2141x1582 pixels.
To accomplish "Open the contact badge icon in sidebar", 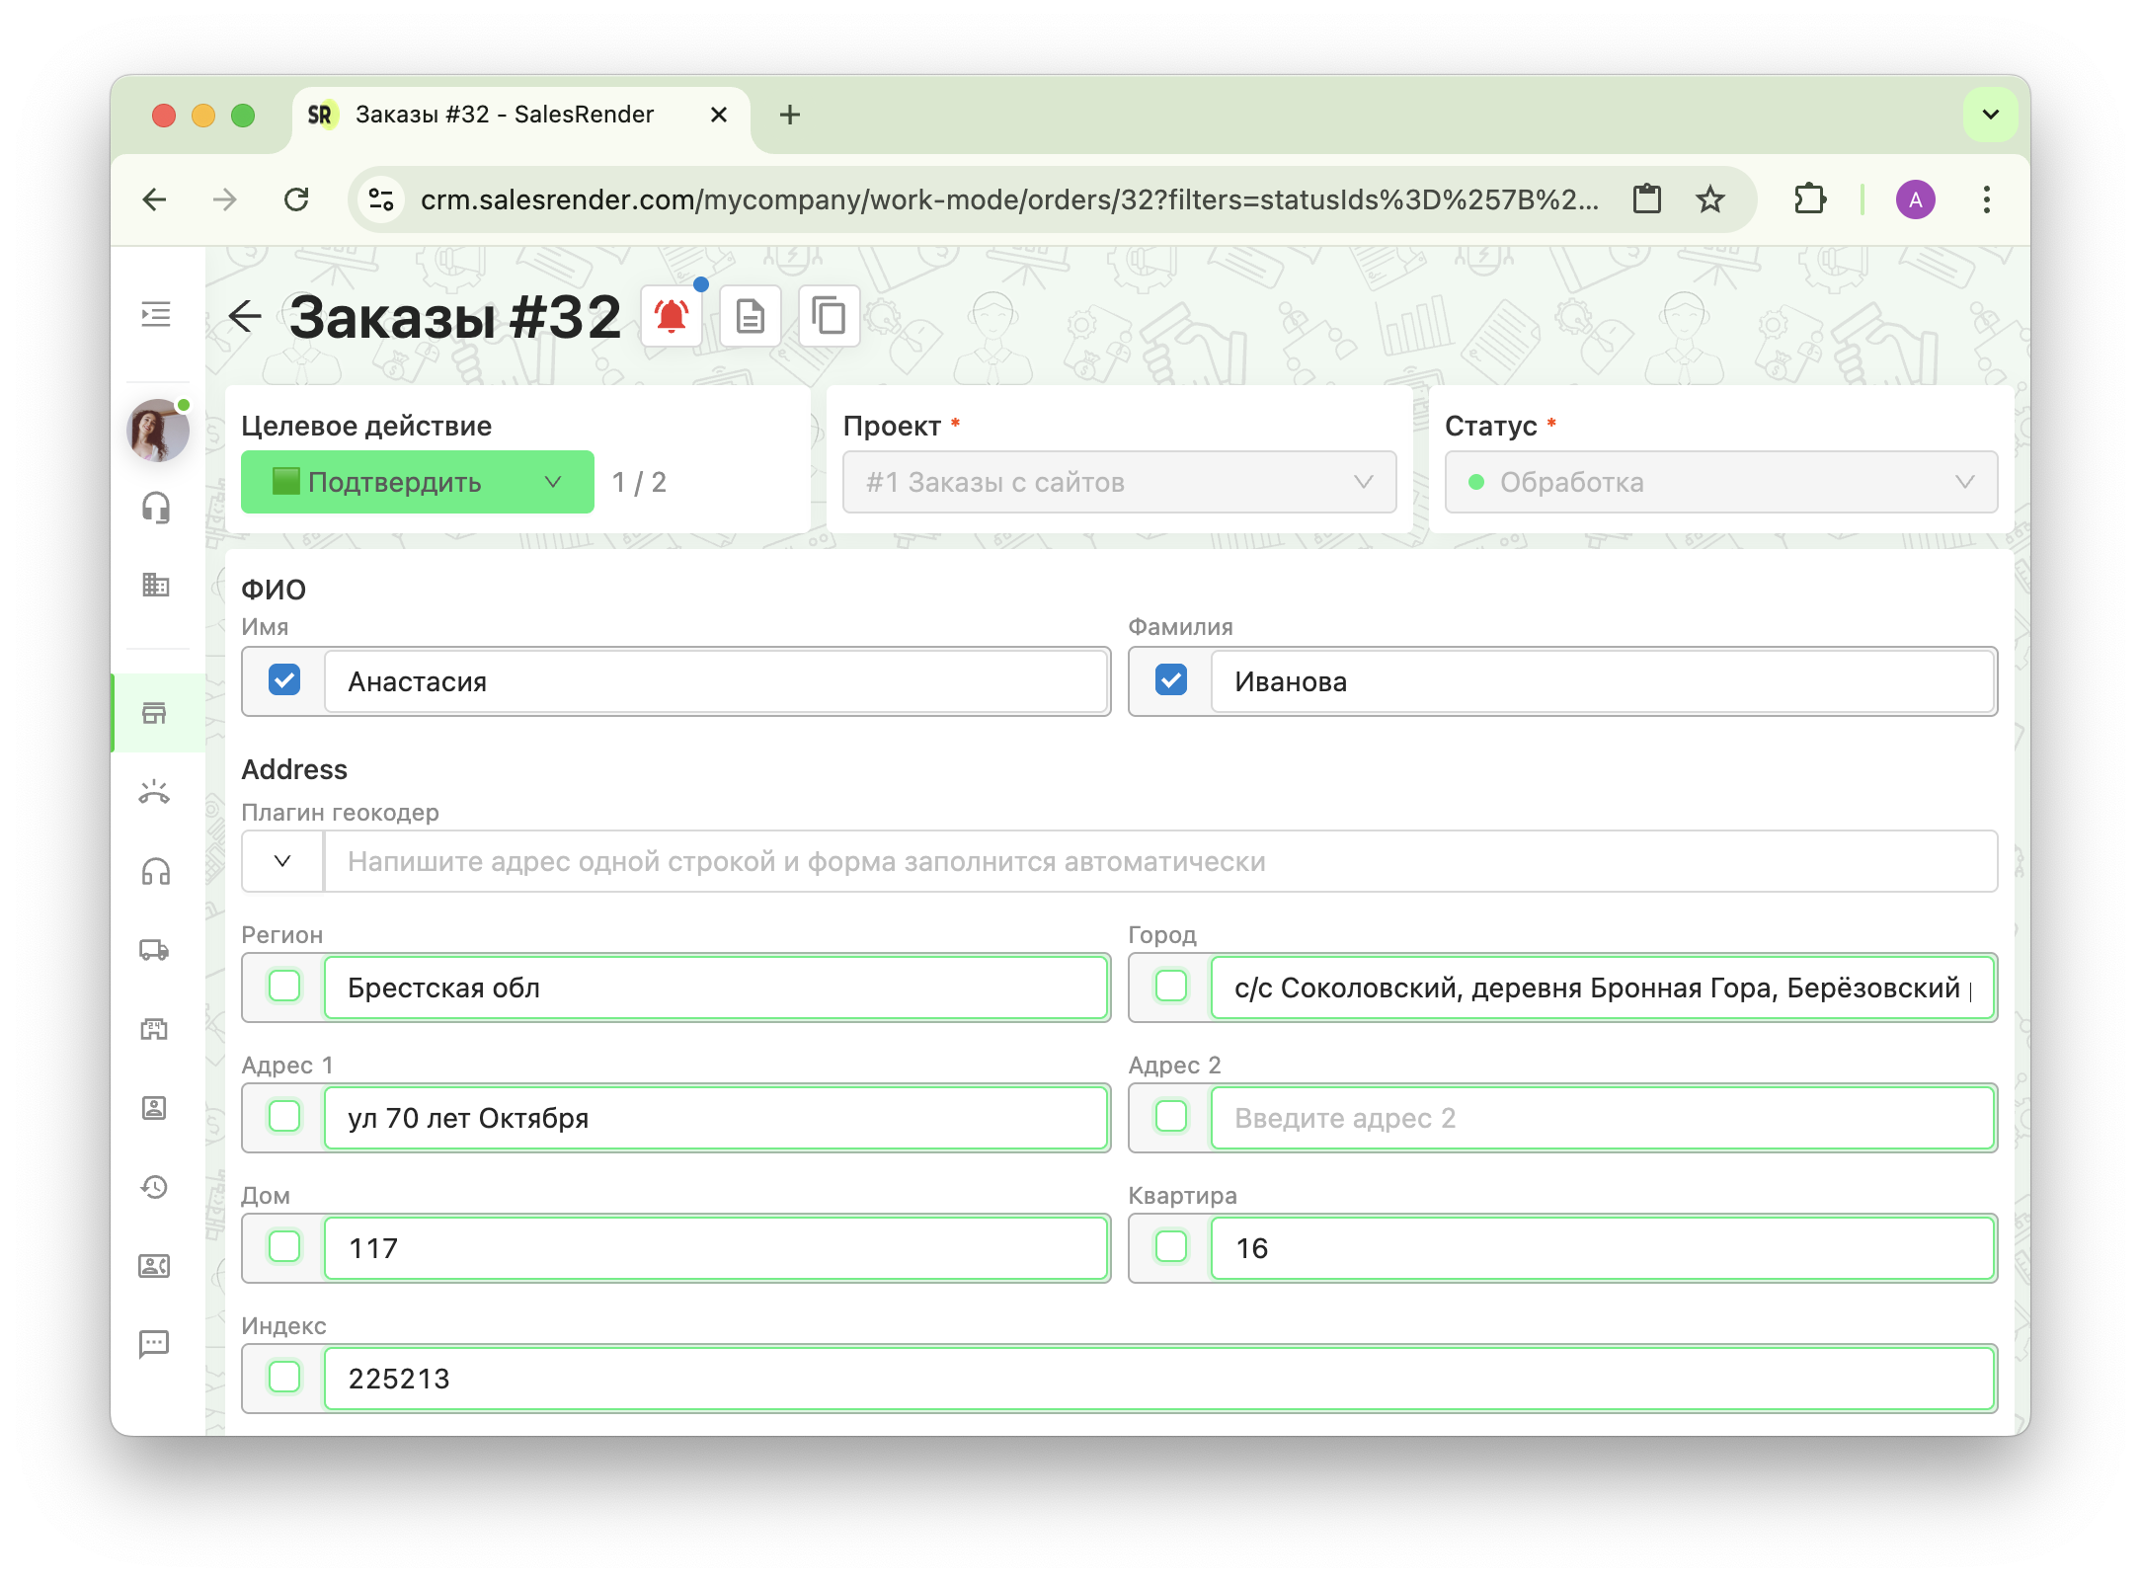I will tap(155, 1108).
